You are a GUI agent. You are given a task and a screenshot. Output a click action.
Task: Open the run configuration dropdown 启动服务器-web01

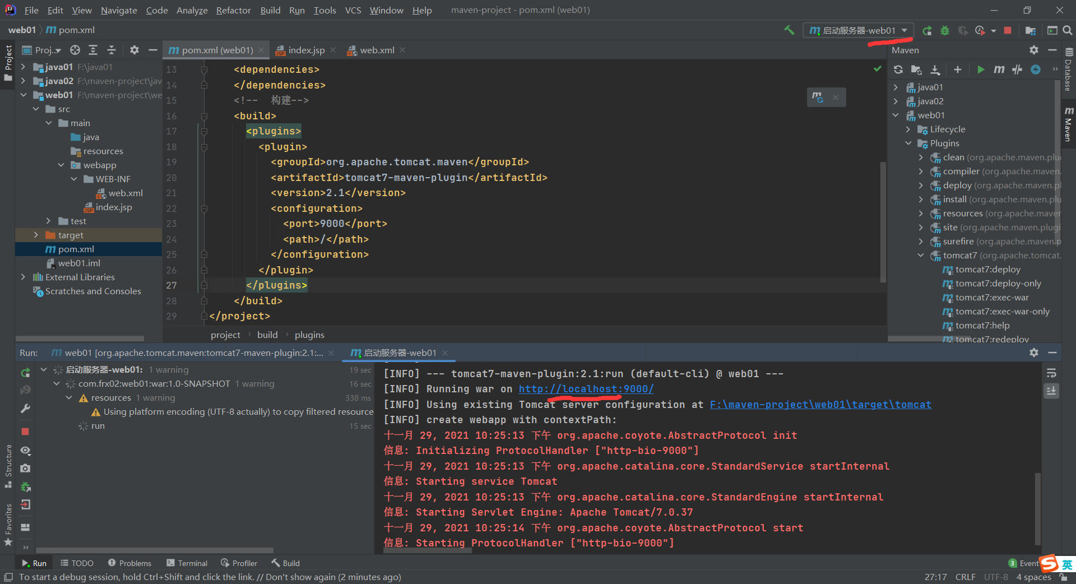(858, 30)
